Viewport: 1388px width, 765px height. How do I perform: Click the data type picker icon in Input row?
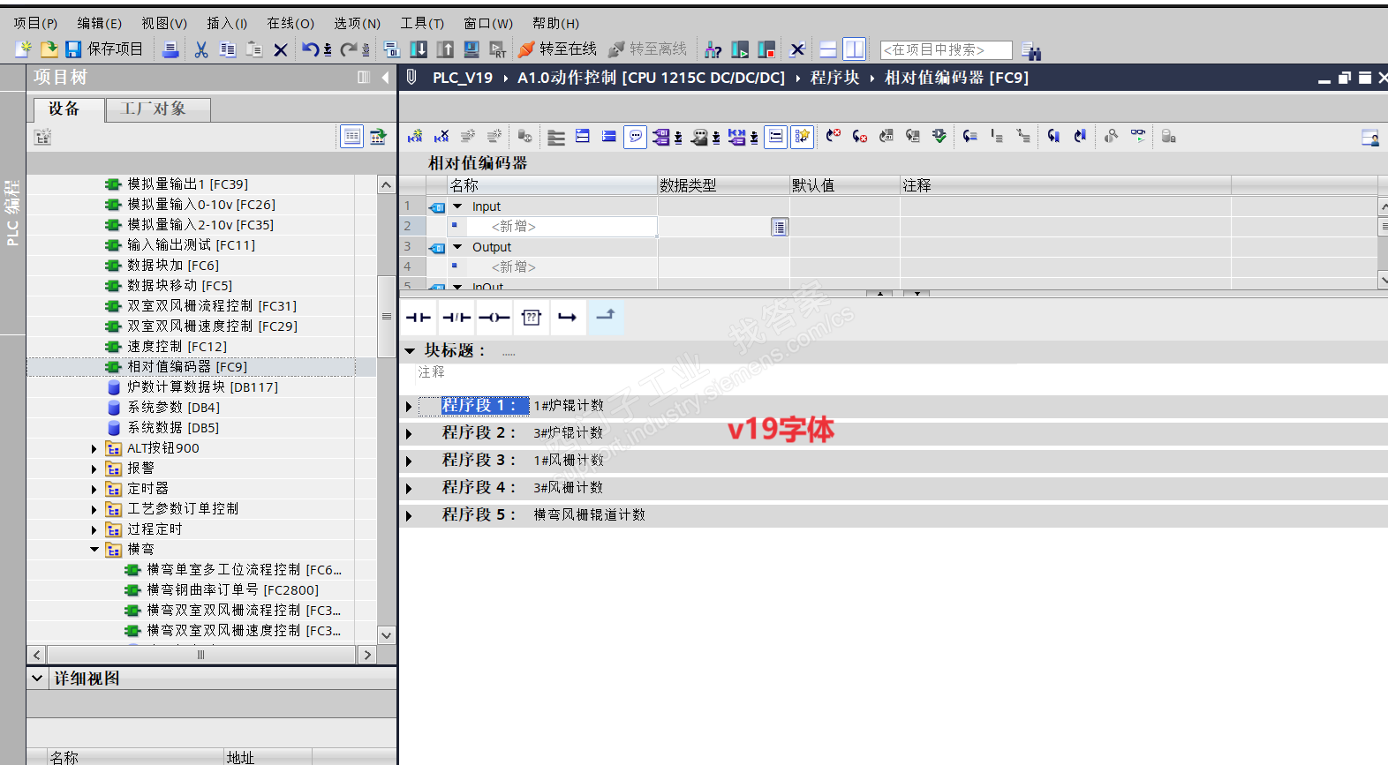pyautogui.click(x=780, y=227)
